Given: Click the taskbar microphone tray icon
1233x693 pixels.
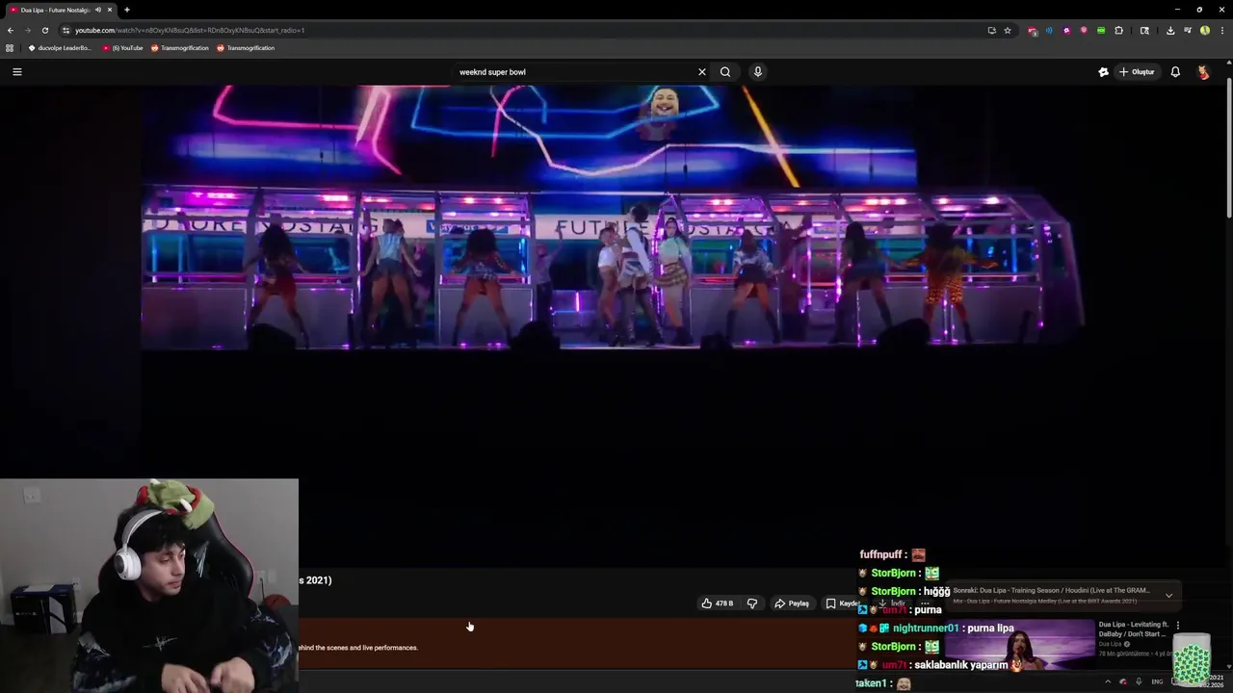Looking at the screenshot, I should tap(1139, 681).
